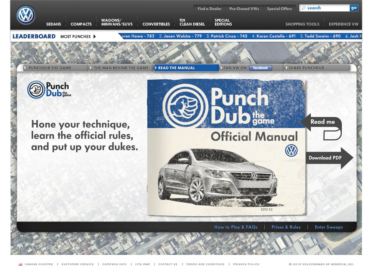
Task: Click the large fist emblem on manual cover
Action: point(185,106)
